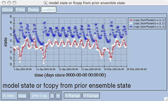Click the third zoom traffic-light button
168x101 pixels.
point(15,3)
